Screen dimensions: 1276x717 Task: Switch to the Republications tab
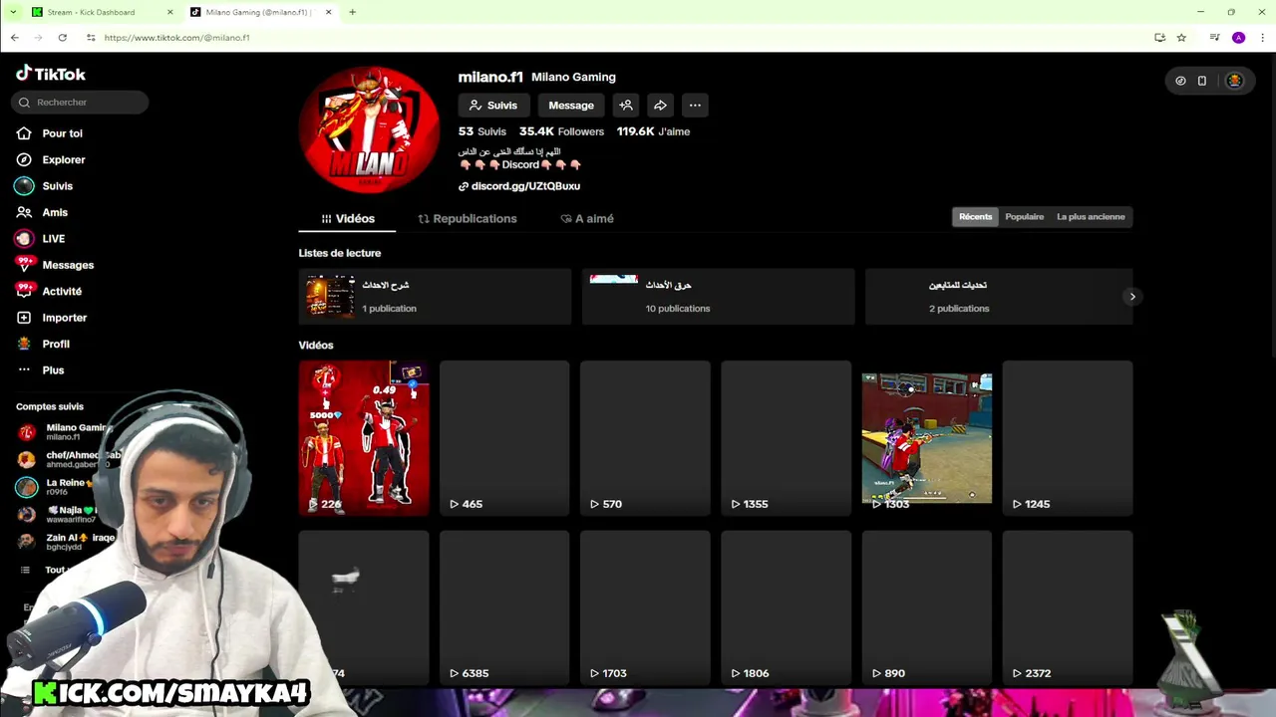(468, 219)
